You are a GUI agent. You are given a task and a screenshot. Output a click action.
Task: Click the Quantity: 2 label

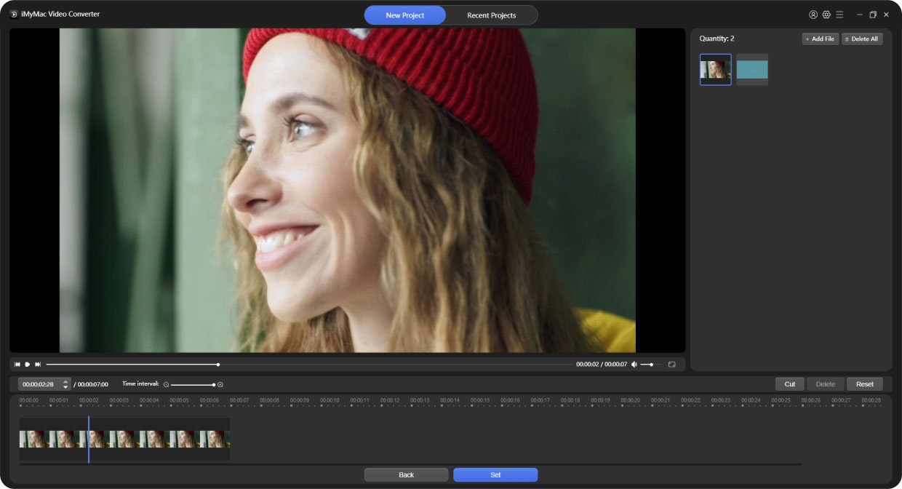[x=717, y=39]
